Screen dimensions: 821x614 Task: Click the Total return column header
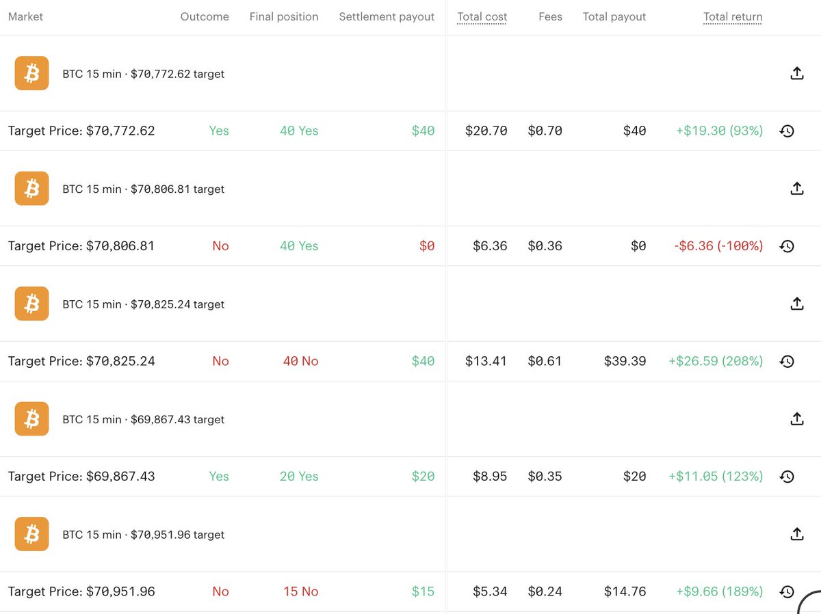point(733,16)
